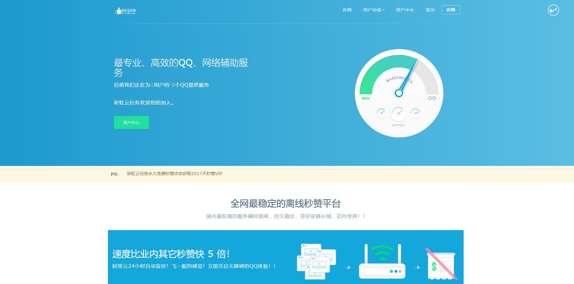Click the 全网最稳定的离线秒赞平台 section heading
The width and height of the screenshot is (574, 284).
(x=285, y=204)
